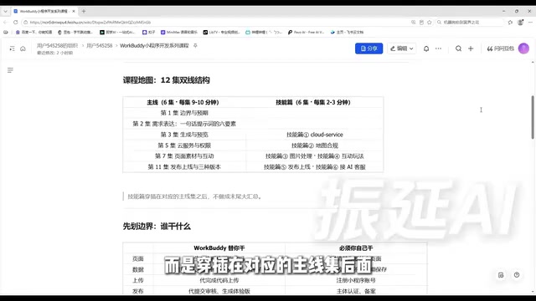
Task: Open a new browser tab with plus
Action: click(x=84, y=11)
